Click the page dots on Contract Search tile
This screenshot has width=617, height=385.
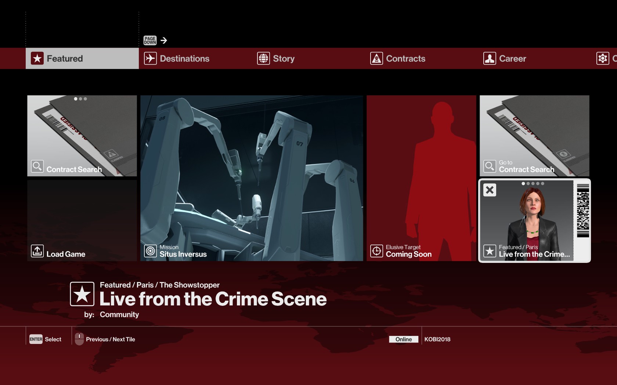click(x=80, y=99)
